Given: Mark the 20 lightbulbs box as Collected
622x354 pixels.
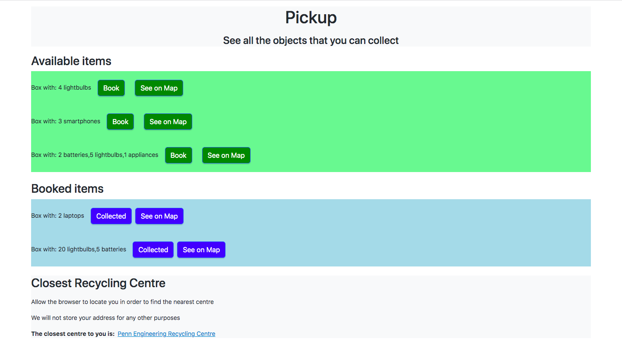Looking at the screenshot, I should coord(153,250).
